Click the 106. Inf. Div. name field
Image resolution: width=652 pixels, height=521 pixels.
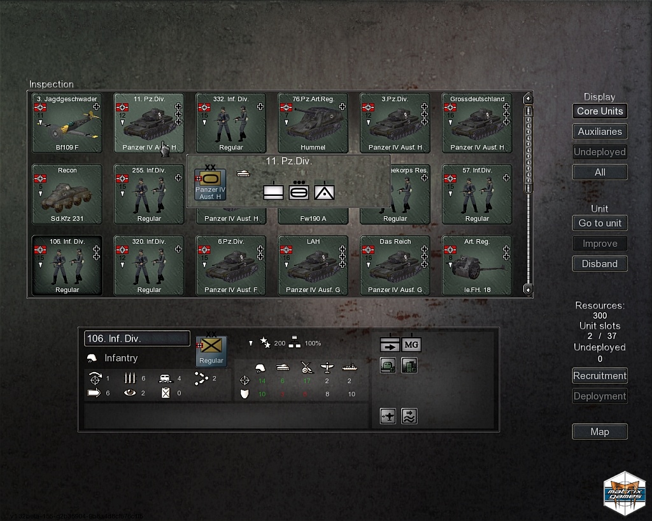pyautogui.click(x=137, y=338)
